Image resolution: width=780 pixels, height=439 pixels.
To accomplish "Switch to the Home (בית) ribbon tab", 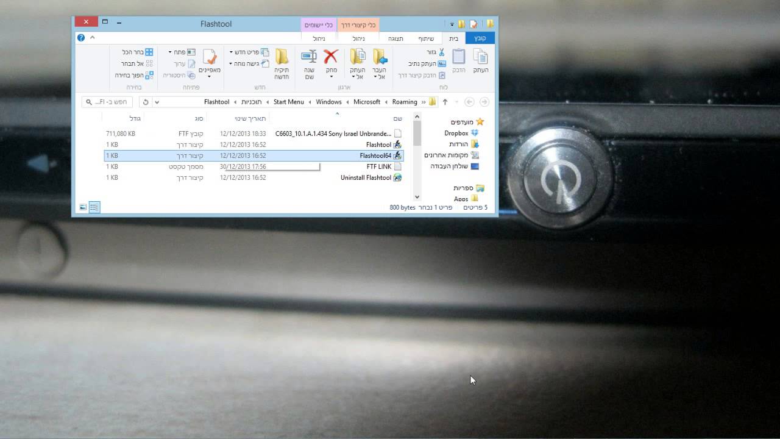I will (x=453, y=38).
